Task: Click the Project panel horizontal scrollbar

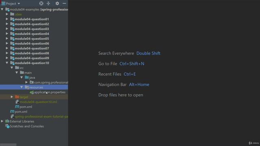Action: [x=8, y=145]
